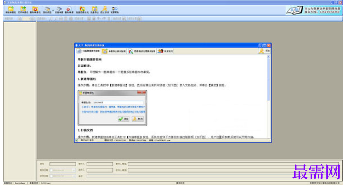The height and width of the screenshot is (188, 350).
Task: Click the 退出系统 exit system icon
Action: (104, 10)
